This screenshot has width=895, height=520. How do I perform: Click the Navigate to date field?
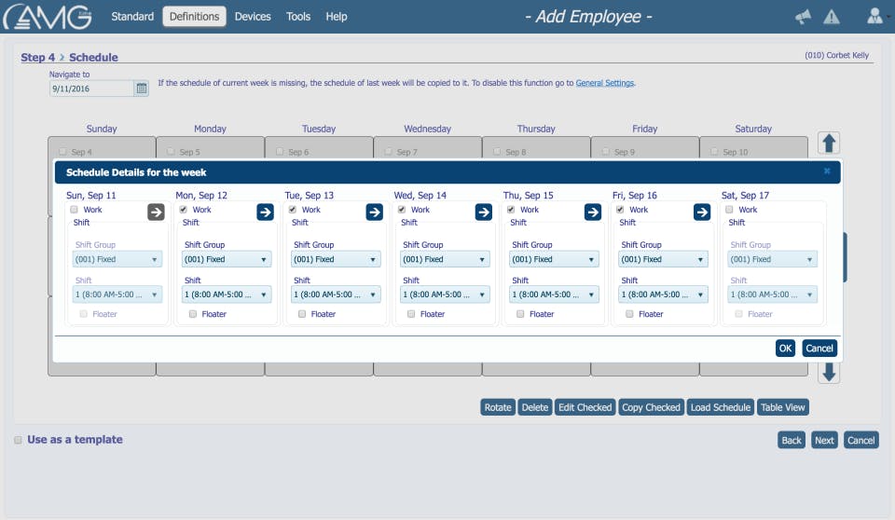pyautogui.click(x=91, y=89)
